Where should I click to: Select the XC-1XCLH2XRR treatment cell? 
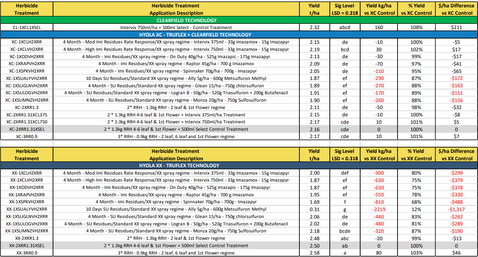(27, 42)
